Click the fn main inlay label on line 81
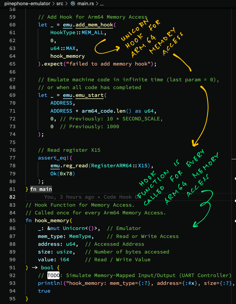Viewport: 236px width, 304px height. 41,189
